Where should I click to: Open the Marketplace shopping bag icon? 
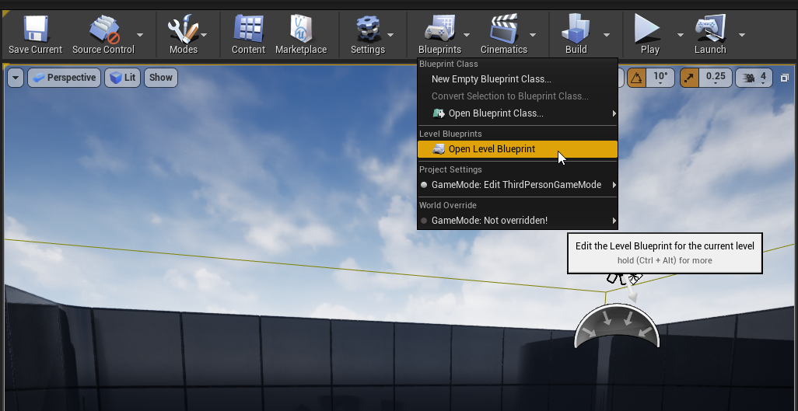pos(301,29)
